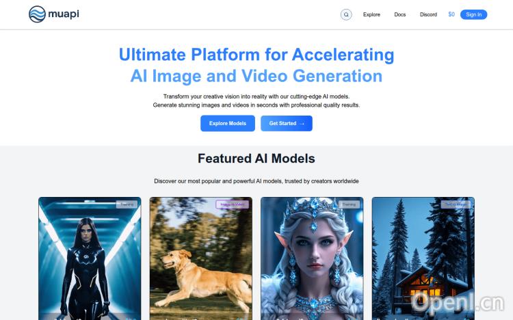Click the muapi wave logo icon

click(x=37, y=14)
